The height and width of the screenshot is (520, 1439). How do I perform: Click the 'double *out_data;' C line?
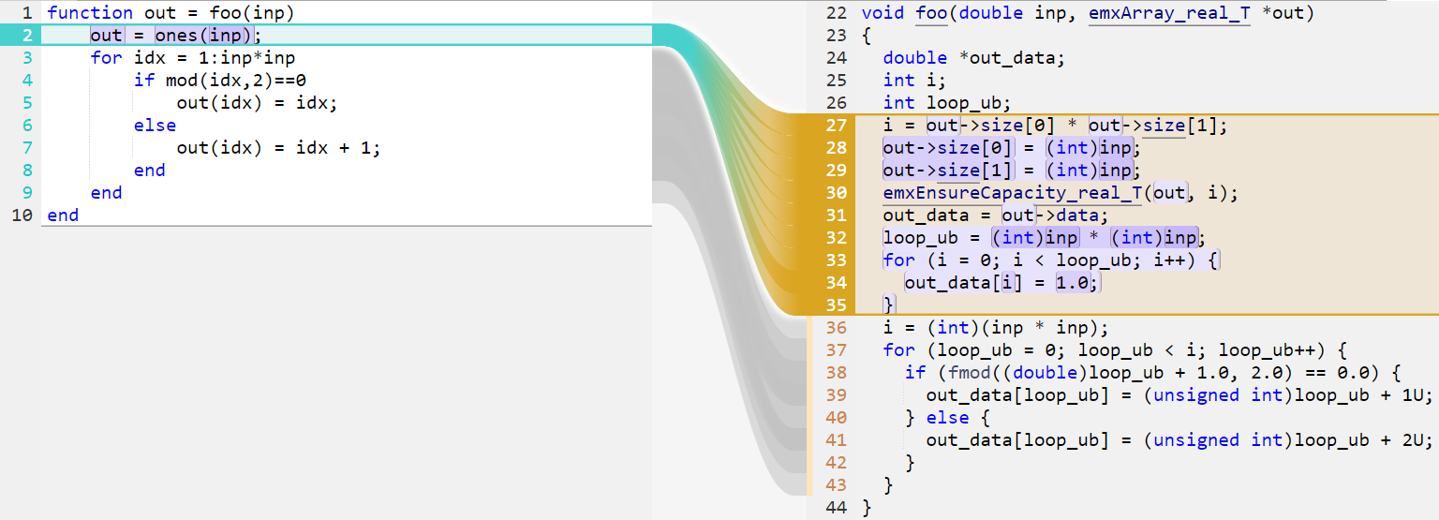pos(974,58)
